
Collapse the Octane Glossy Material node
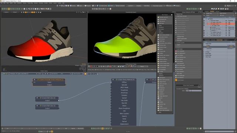pyautogui.click(x=113, y=80)
